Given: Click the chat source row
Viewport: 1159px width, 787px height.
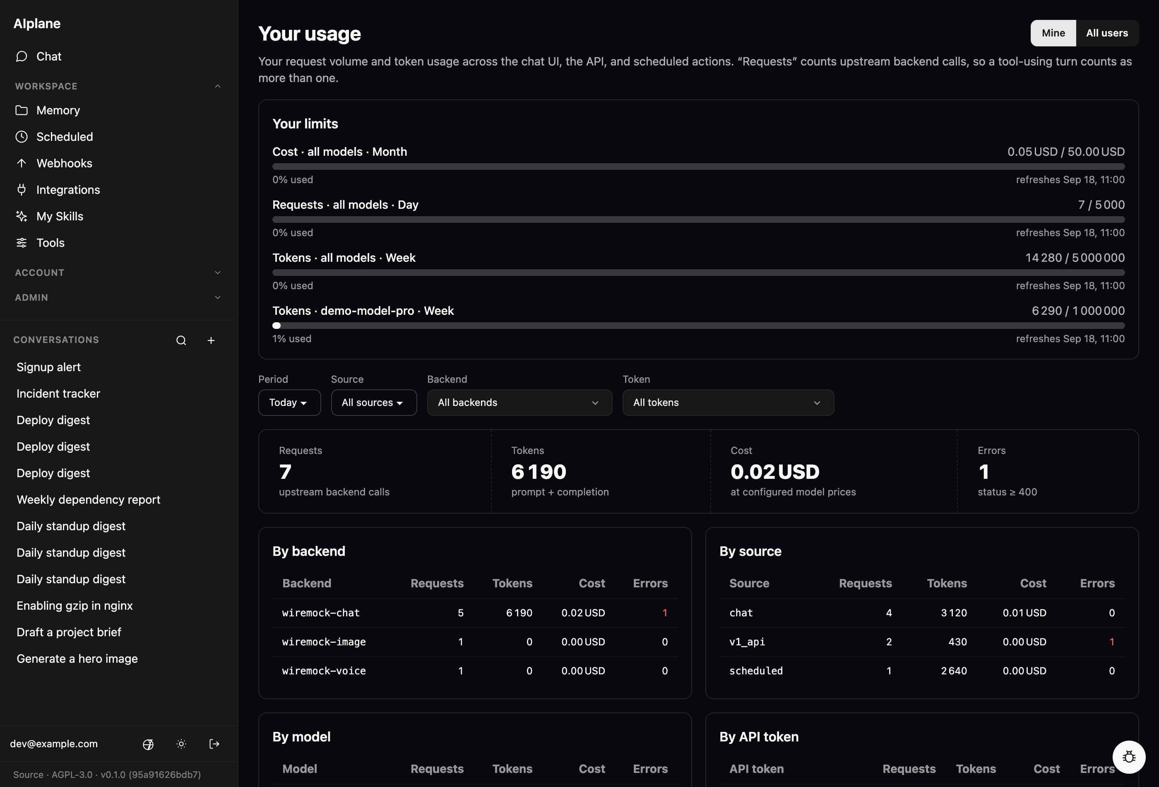Looking at the screenshot, I should 922,613.
